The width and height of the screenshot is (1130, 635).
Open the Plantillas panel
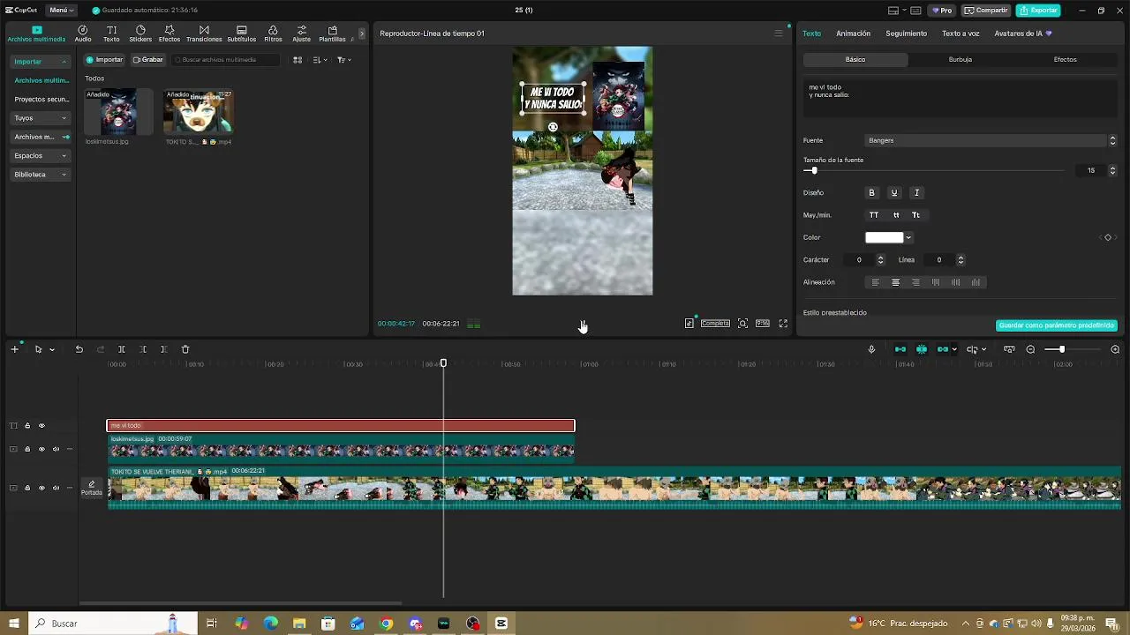coord(332,34)
